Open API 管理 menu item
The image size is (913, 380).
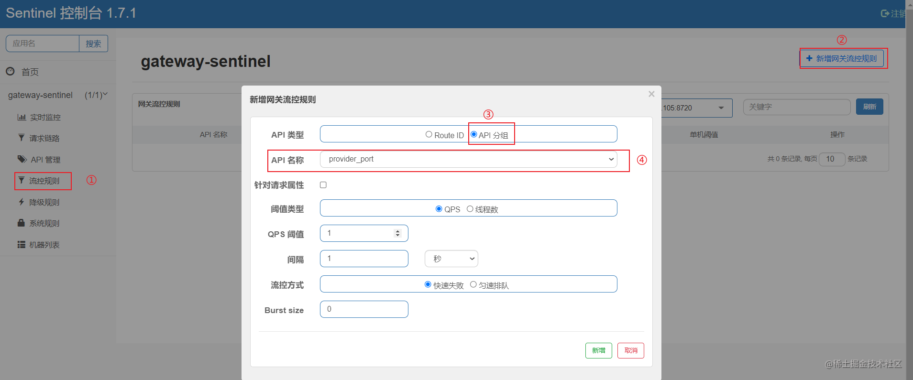tap(45, 160)
